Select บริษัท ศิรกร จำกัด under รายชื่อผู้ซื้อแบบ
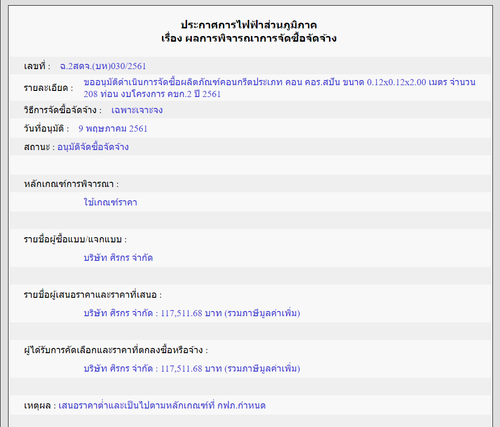The image size is (500, 427). pyautogui.click(x=118, y=258)
